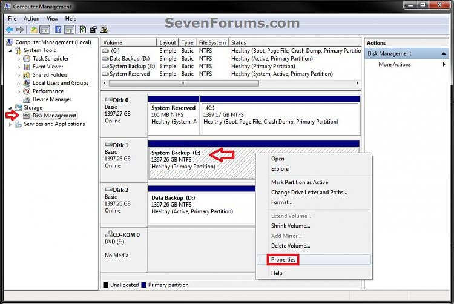Click the System Backup (E:) volume row icon
The width and height of the screenshot is (454, 304).
tap(105, 67)
